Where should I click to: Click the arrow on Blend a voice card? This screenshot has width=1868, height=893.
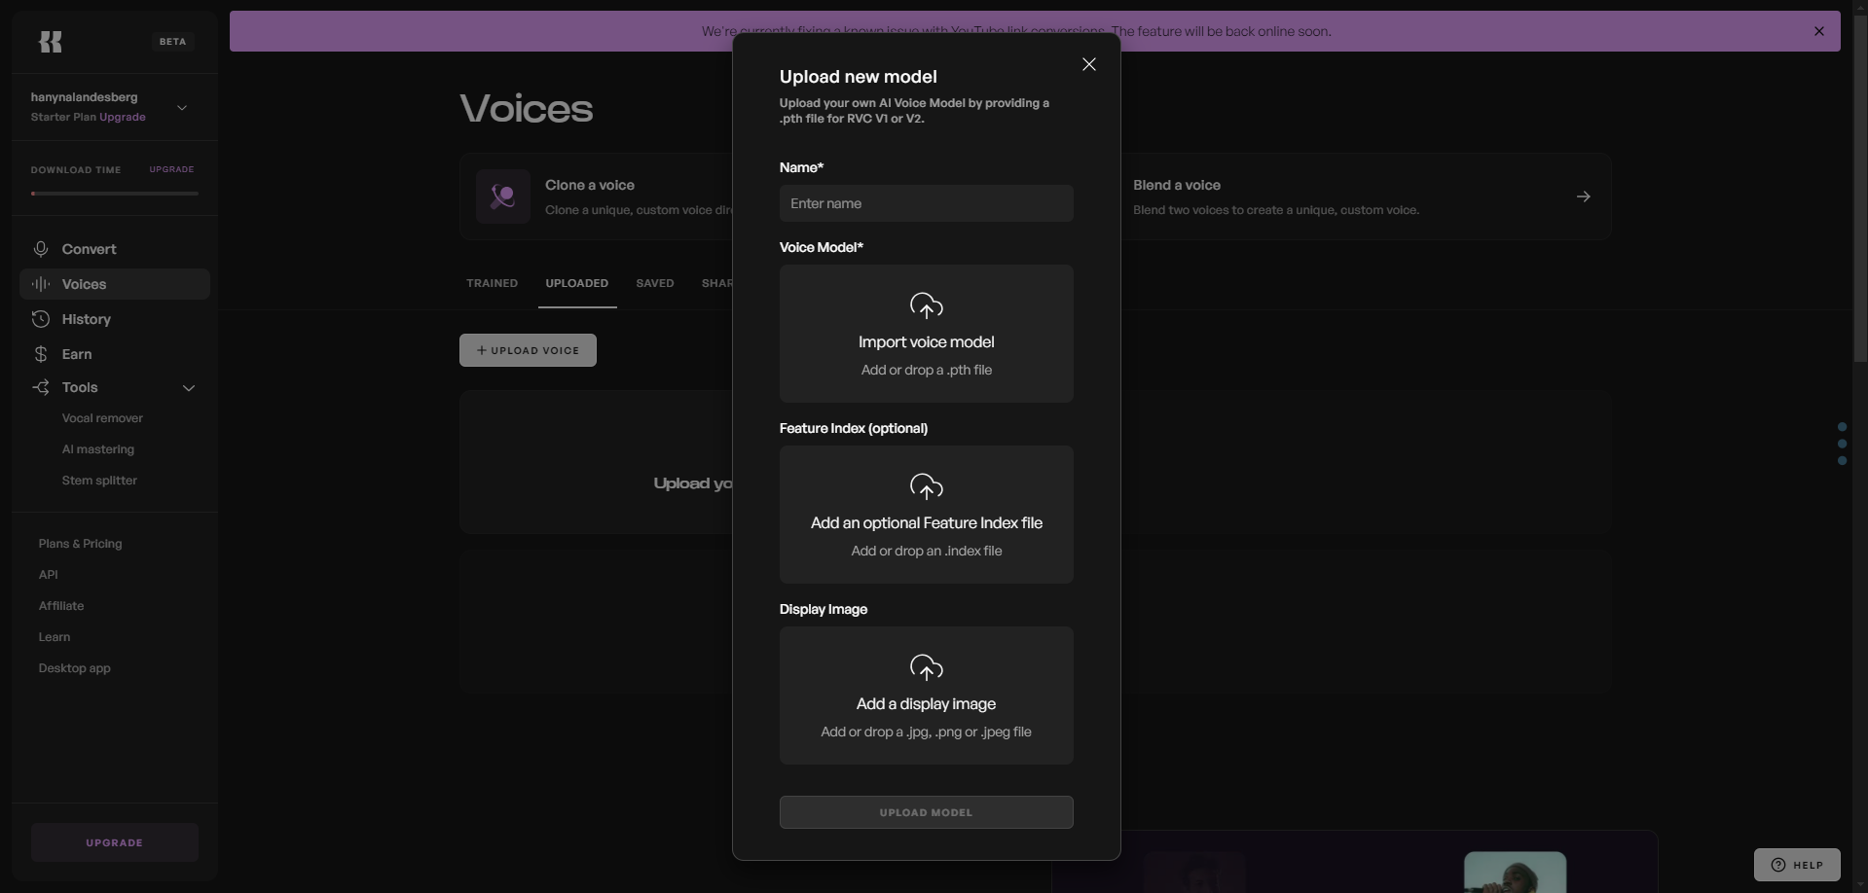pos(1584,196)
